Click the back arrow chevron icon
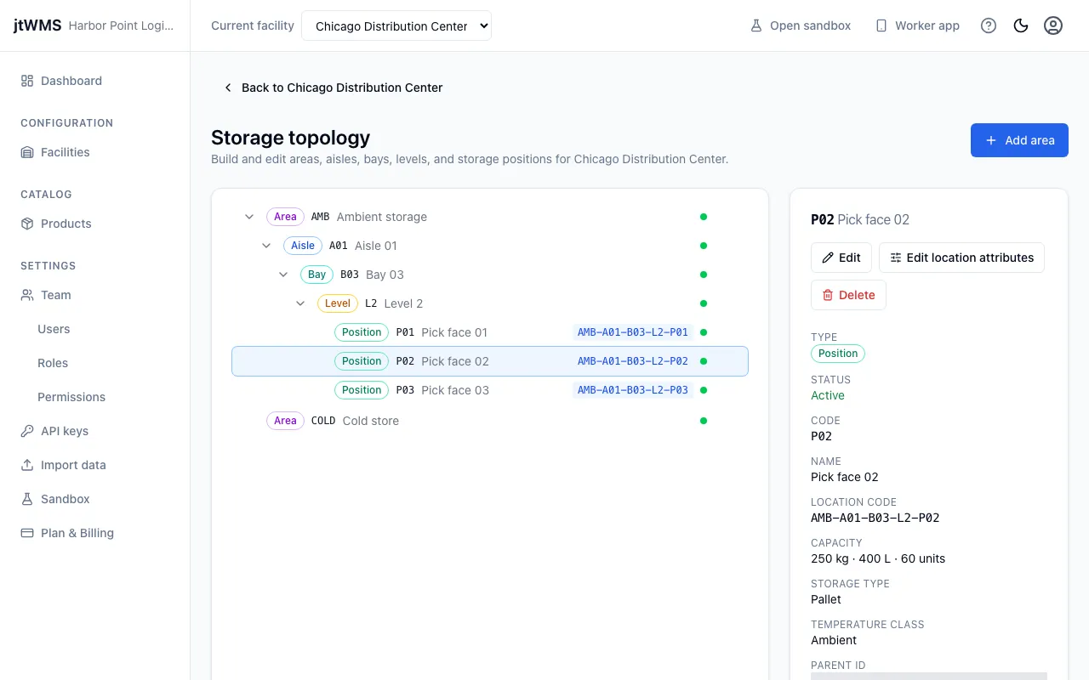This screenshot has width=1089, height=680. click(x=228, y=88)
